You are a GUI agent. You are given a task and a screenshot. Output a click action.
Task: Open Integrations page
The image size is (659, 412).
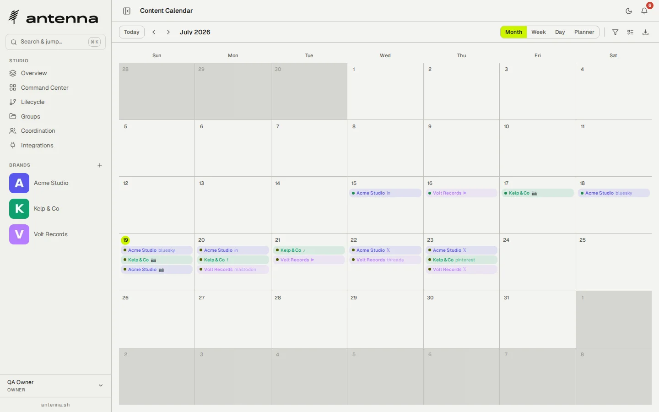click(56, 146)
